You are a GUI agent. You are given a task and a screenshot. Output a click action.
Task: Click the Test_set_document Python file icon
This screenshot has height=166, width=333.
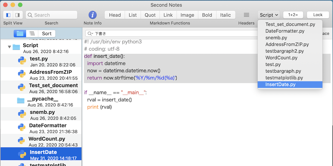[22, 87]
